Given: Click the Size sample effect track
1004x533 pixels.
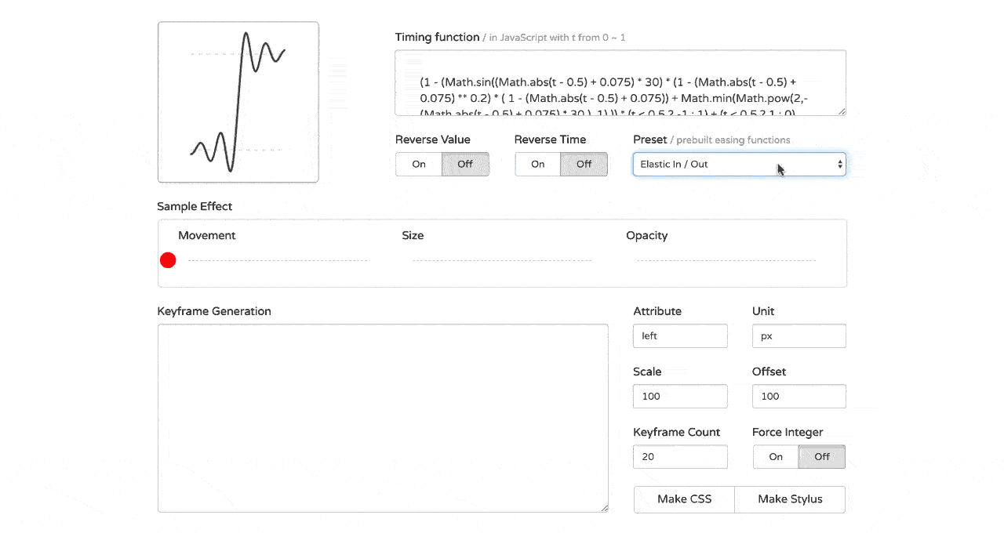Looking at the screenshot, I should [x=502, y=260].
